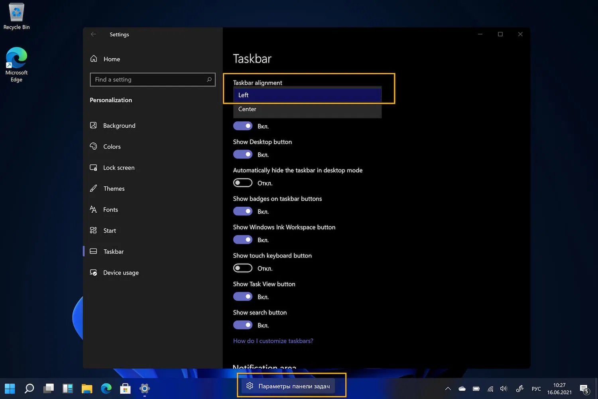Toggle Show touch keyboard button on
Viewport: 598px width, 399px height.
click(x=243, y=268)
